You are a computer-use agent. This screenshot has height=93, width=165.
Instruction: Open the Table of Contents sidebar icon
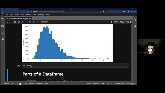point(2,33)
